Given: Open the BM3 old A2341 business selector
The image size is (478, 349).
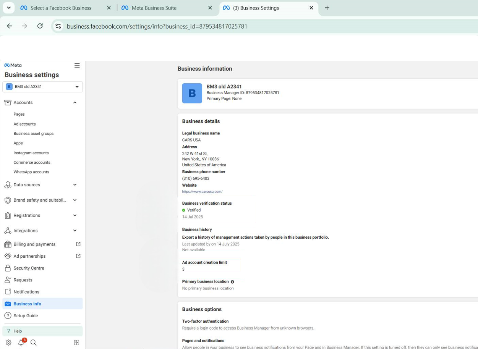Looking at the screenshot, I should pyautogui.click(x=42, y=87).
